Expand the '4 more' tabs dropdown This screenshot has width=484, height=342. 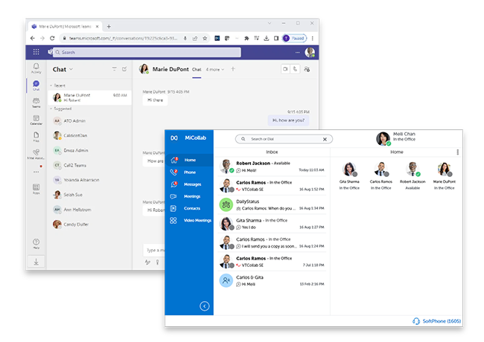(x=215, y=69)
